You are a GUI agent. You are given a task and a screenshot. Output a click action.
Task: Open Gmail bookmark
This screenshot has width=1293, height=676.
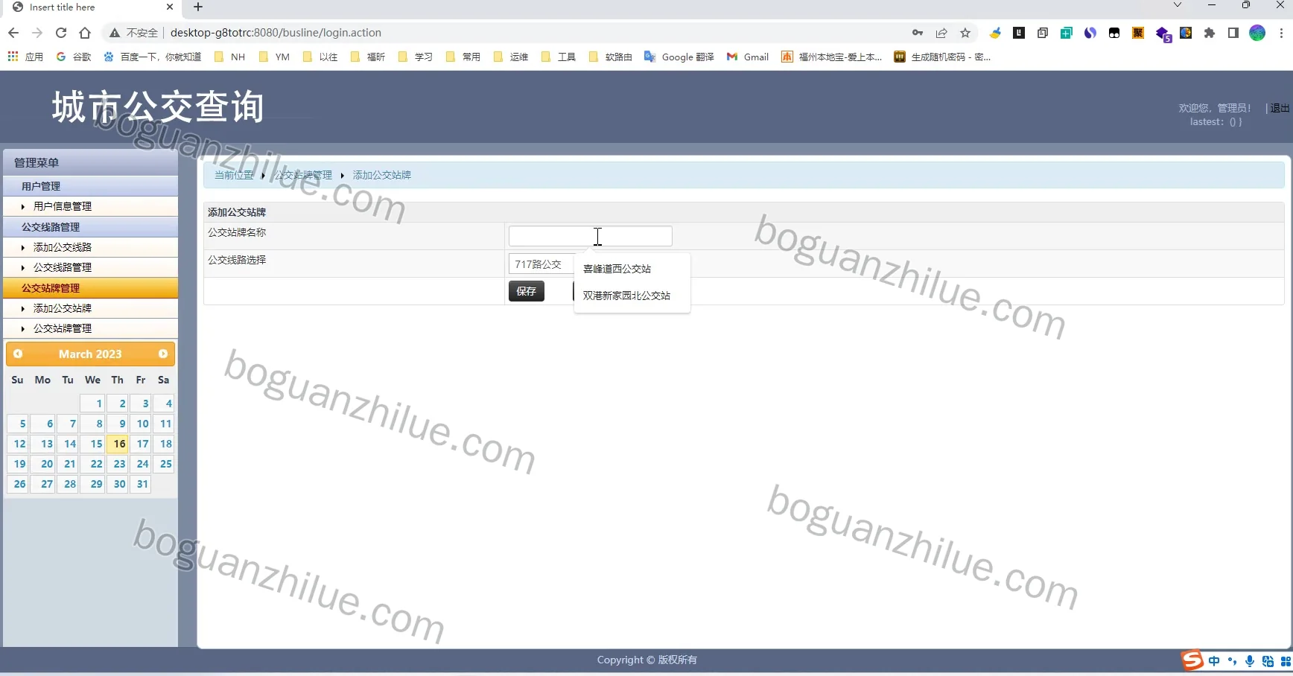point(748,57)
